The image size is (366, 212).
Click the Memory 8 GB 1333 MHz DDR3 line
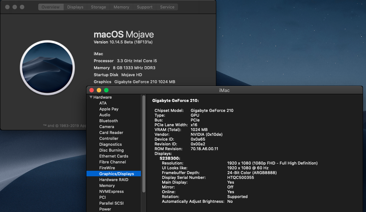(x=124, y=68)
